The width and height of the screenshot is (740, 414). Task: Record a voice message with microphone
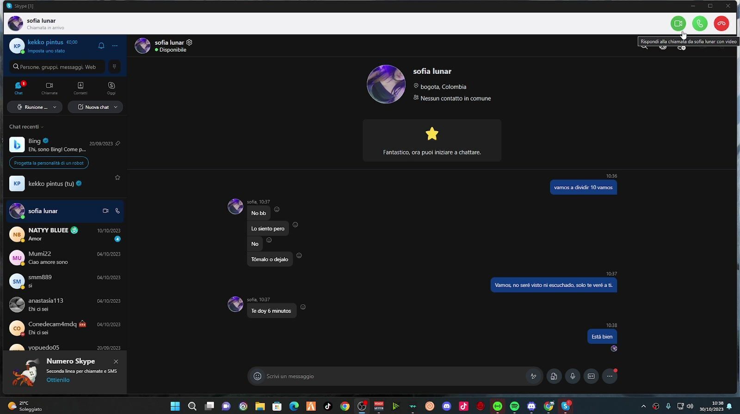(x=572, y=376)
